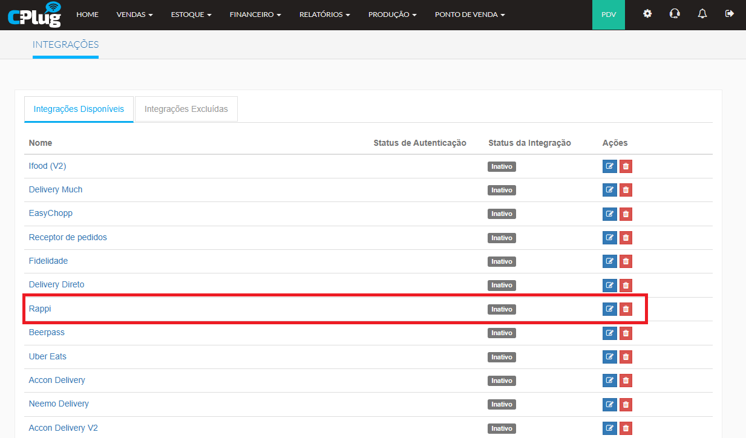Open the Delivery Much link
The width and height of the screenshot is (746, 438).
pos(56,189)
